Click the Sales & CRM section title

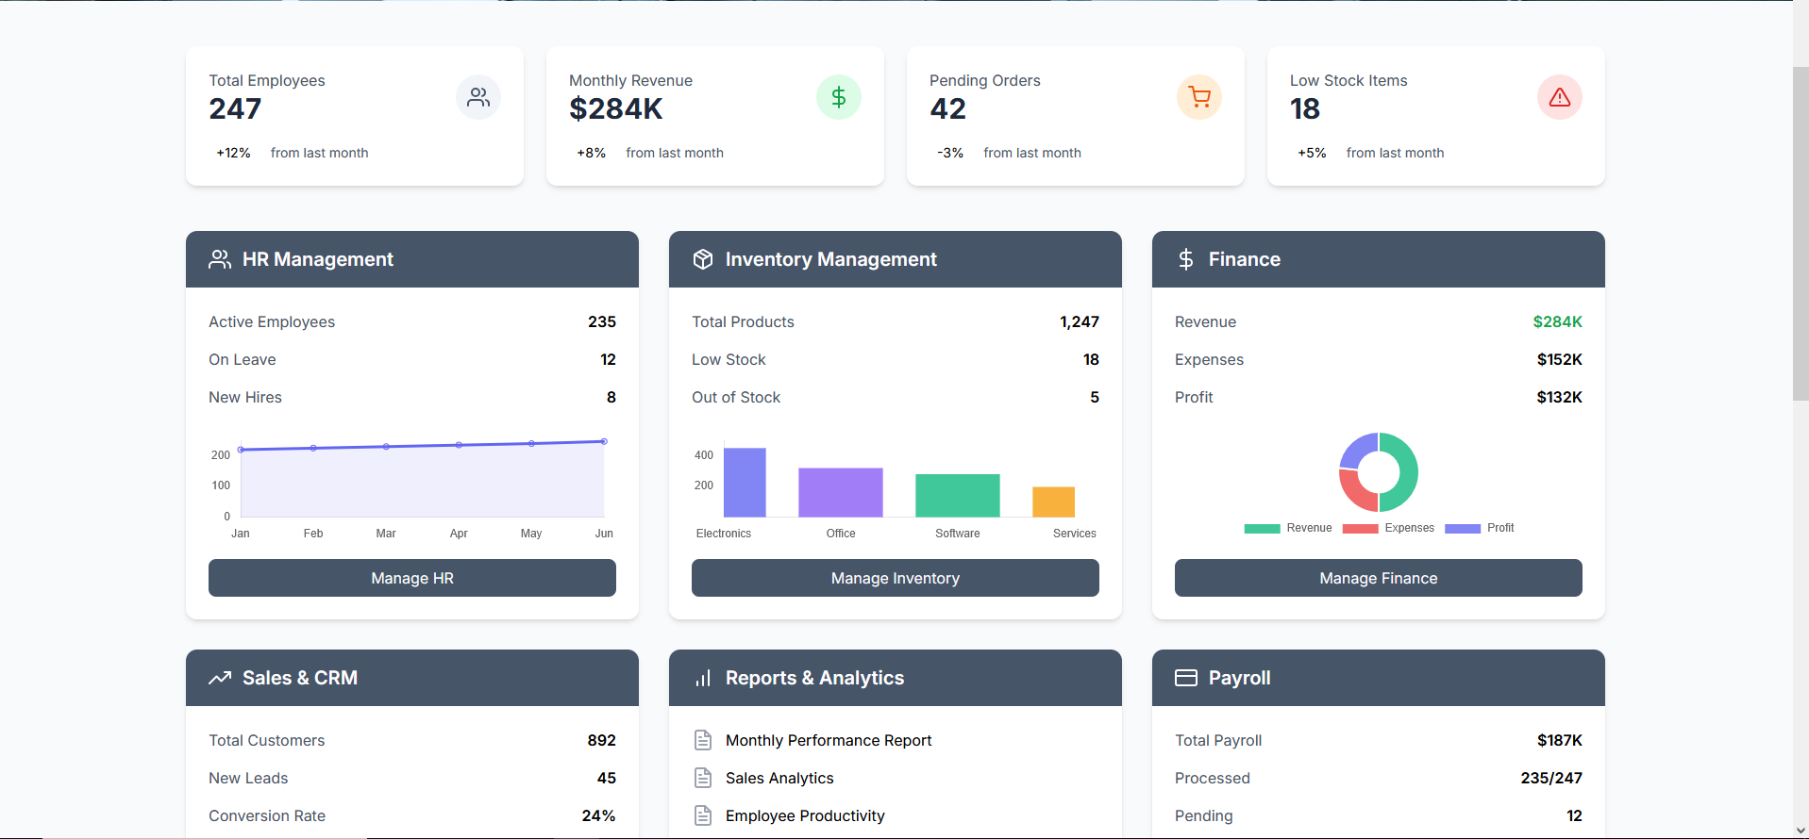point(300,678)
